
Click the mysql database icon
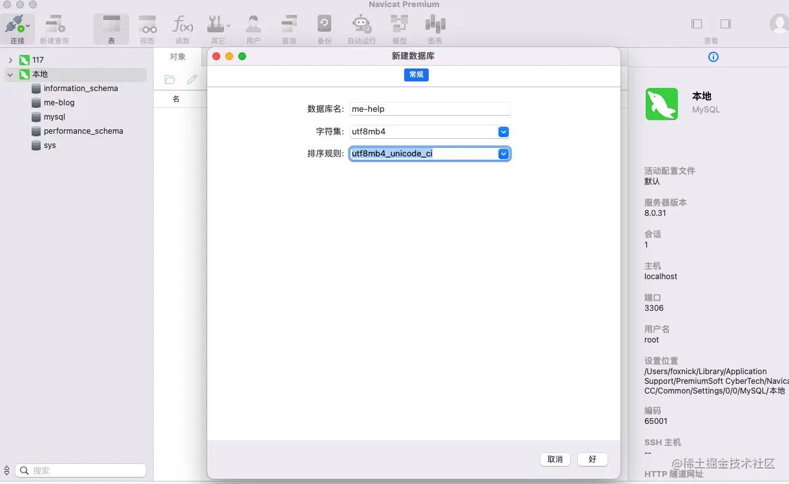point(36,117)
